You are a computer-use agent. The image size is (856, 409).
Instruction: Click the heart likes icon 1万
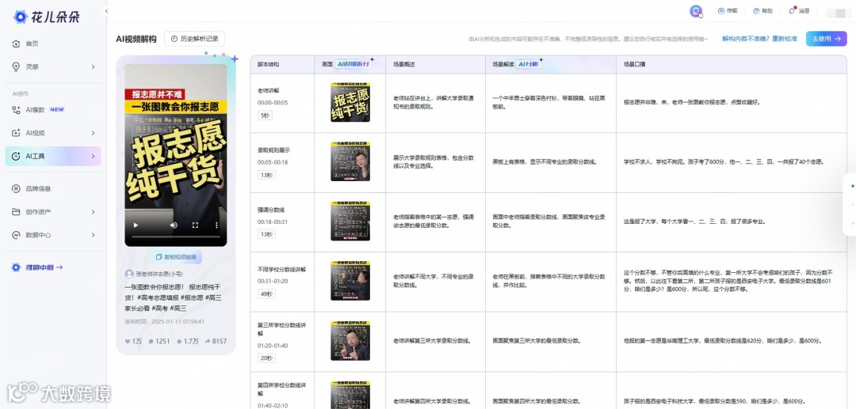[128, 342]
